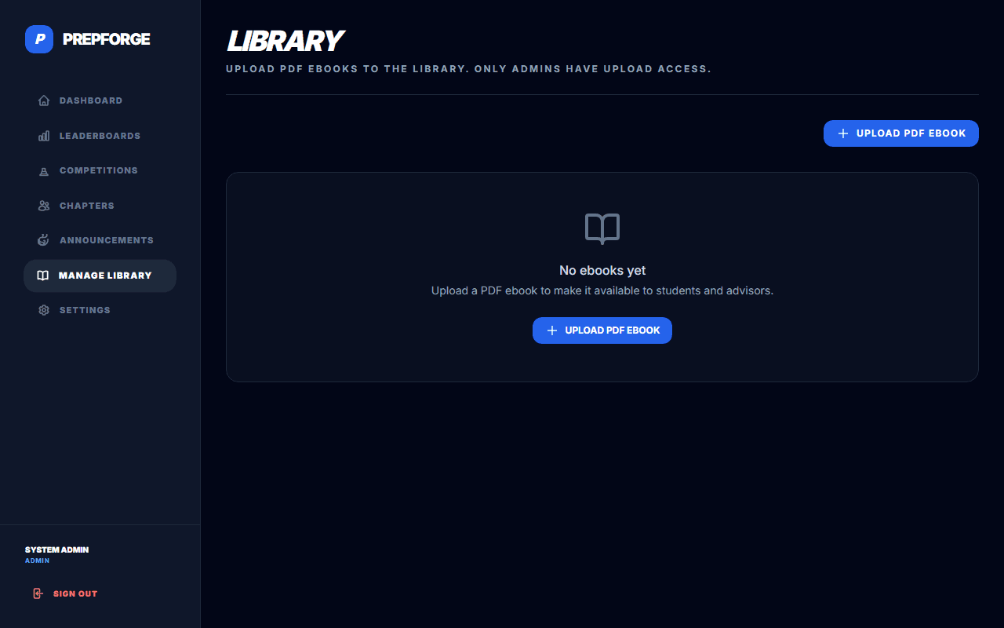Open the Chapters page
Image resolution: width=1004 pixels, height=628 pixels.
[x=87, y=205]
